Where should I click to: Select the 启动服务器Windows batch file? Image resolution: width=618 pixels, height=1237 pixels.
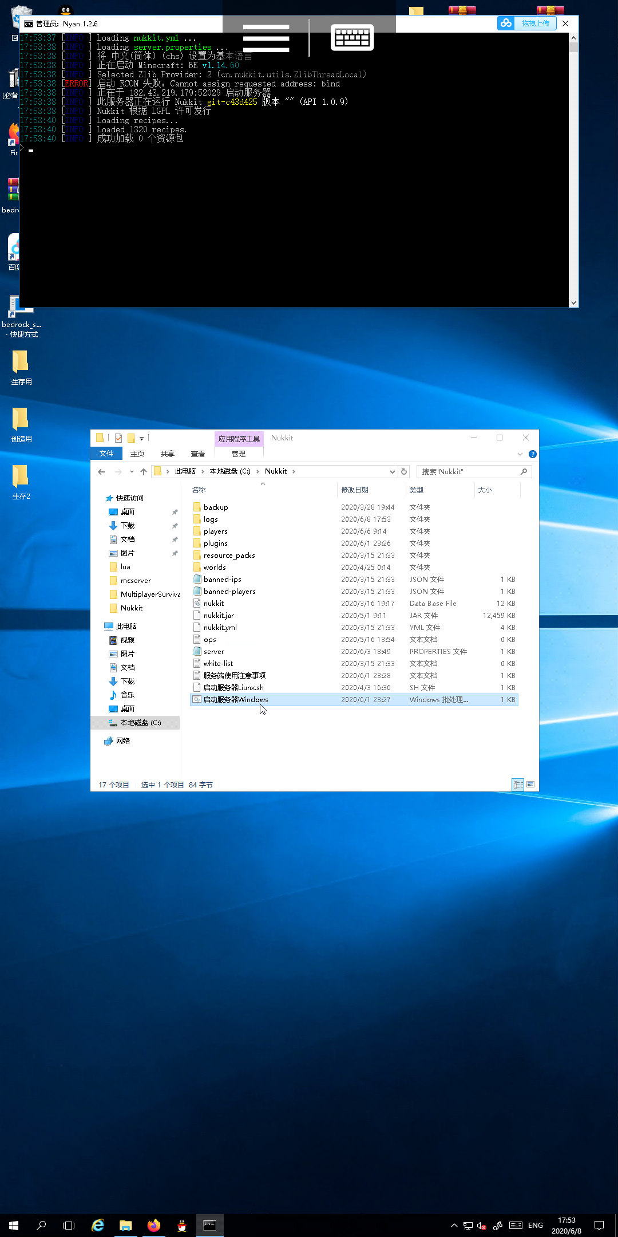tap(354, 700)
